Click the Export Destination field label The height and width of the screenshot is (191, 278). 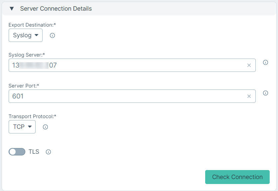click(x=32, y=25)
